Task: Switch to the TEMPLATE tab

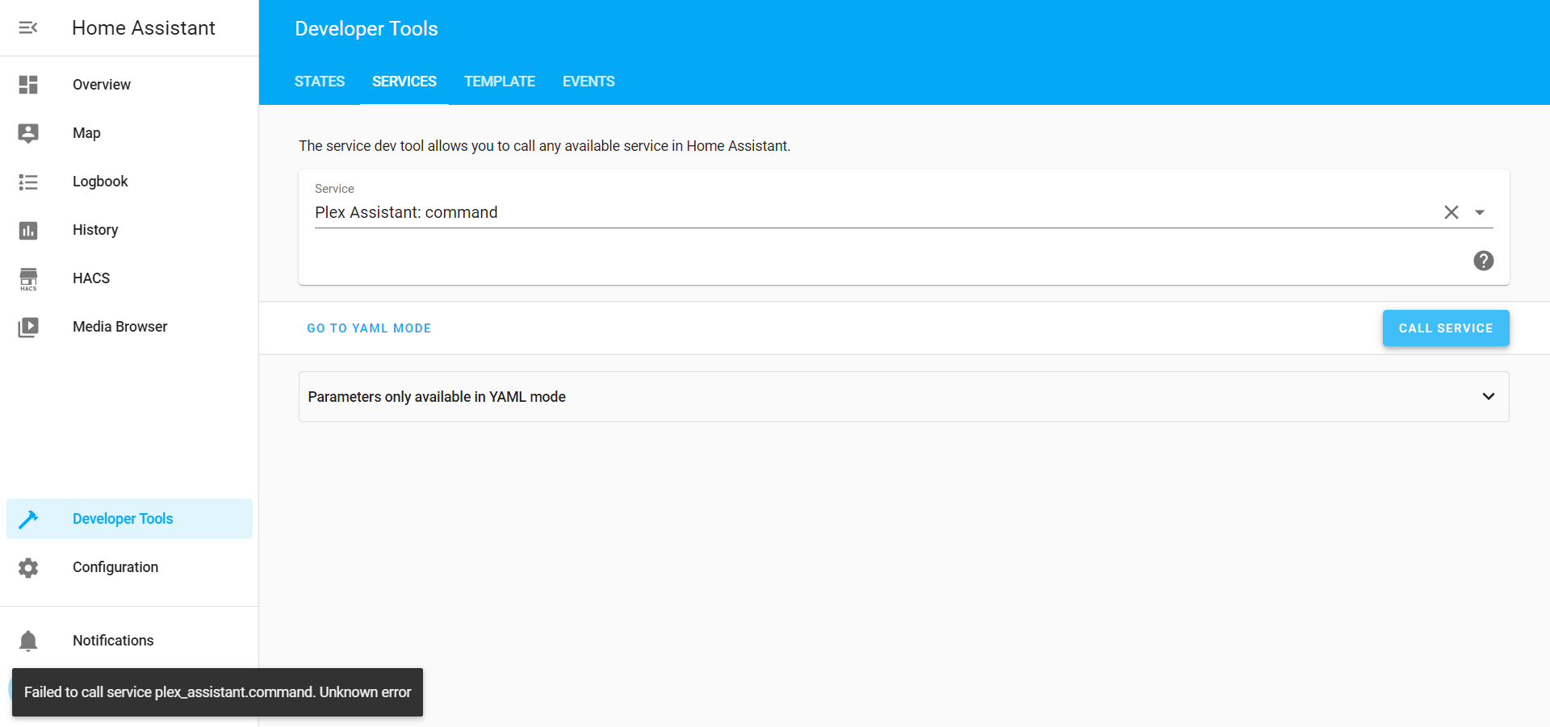Action: point(499,81)
